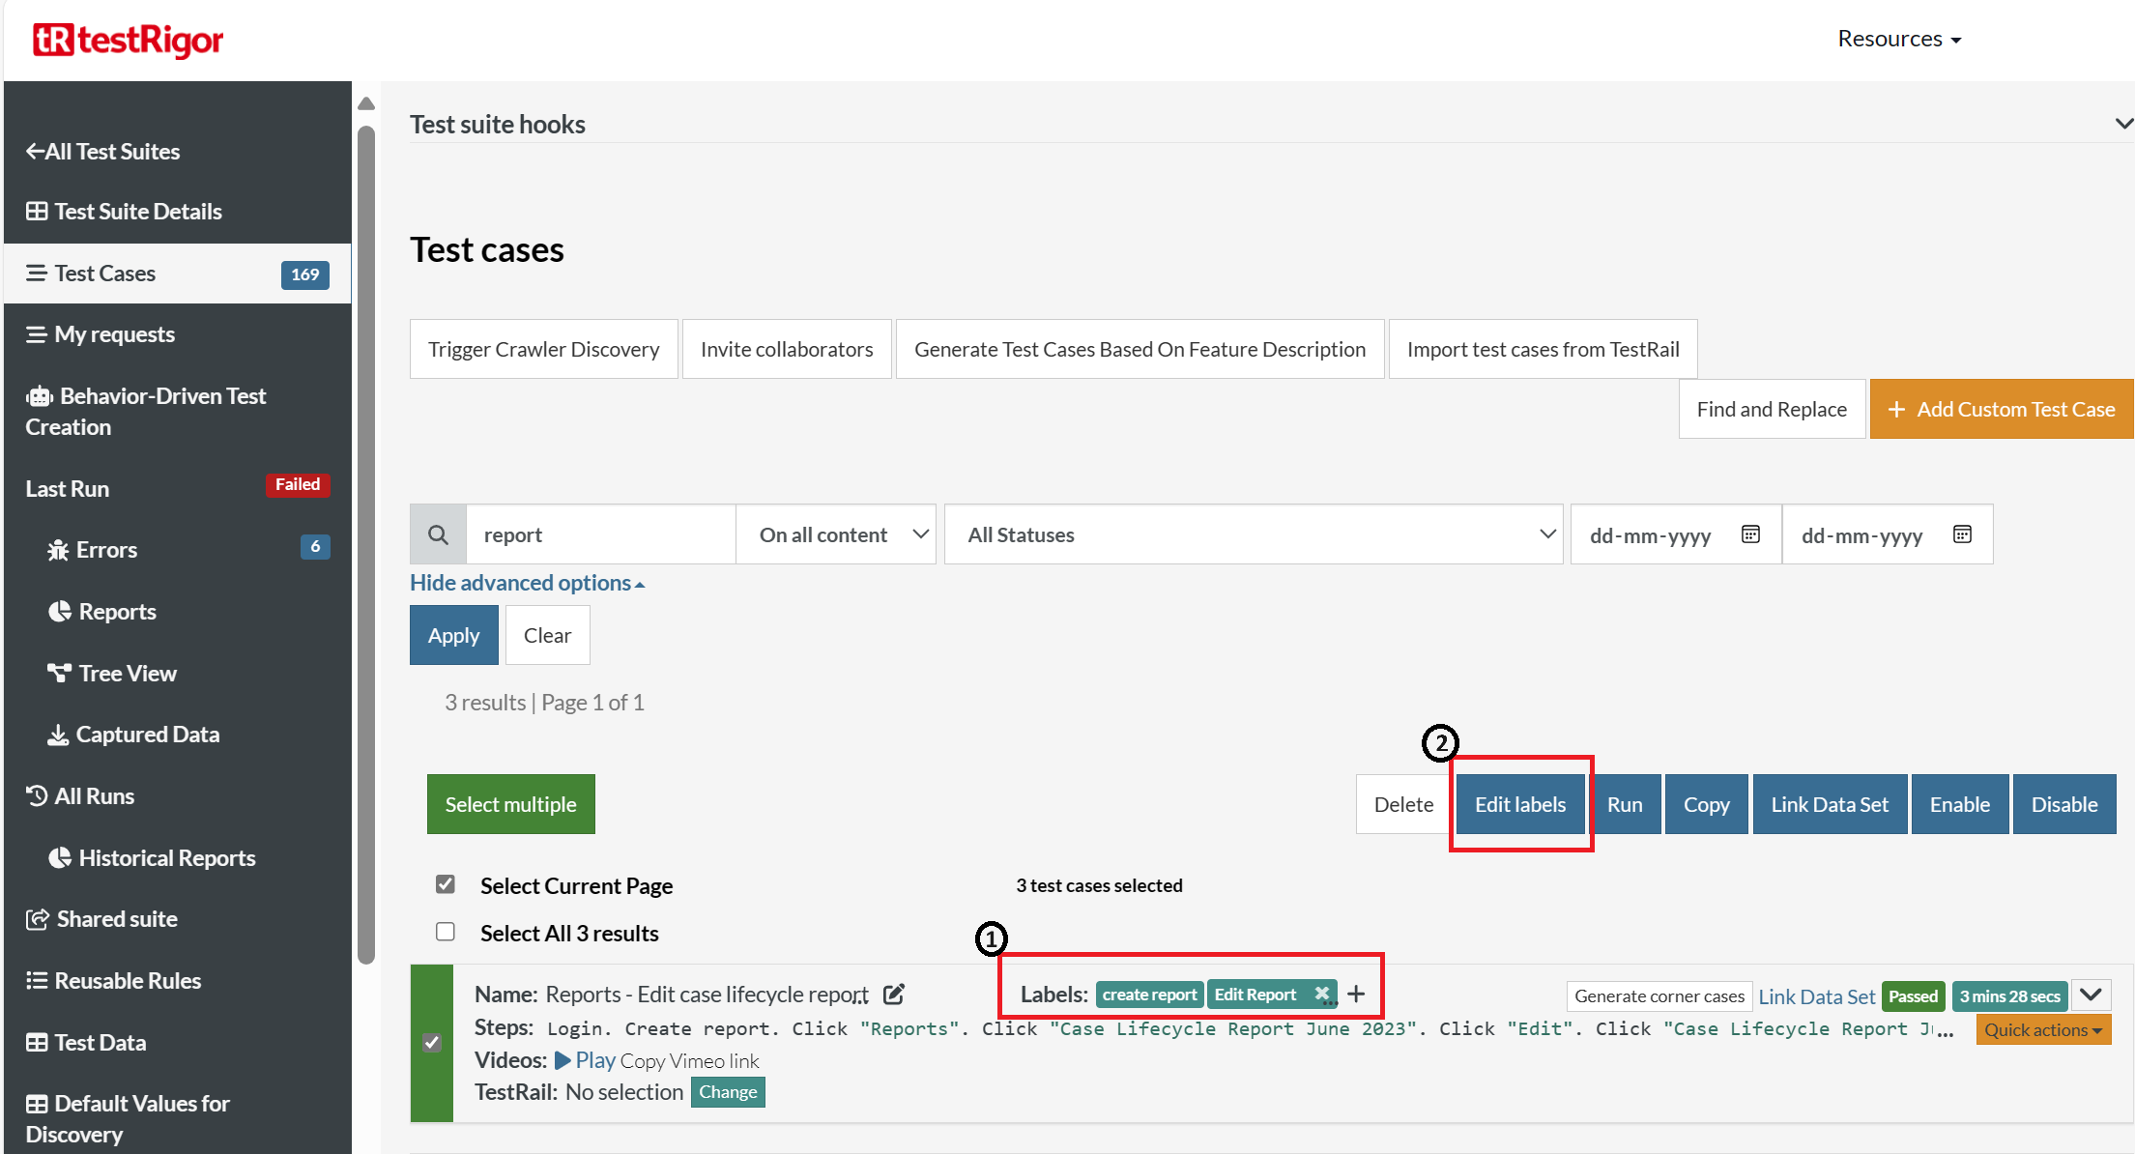
Task: Open Quick actions dropdown
Action: (2042, 1030)
